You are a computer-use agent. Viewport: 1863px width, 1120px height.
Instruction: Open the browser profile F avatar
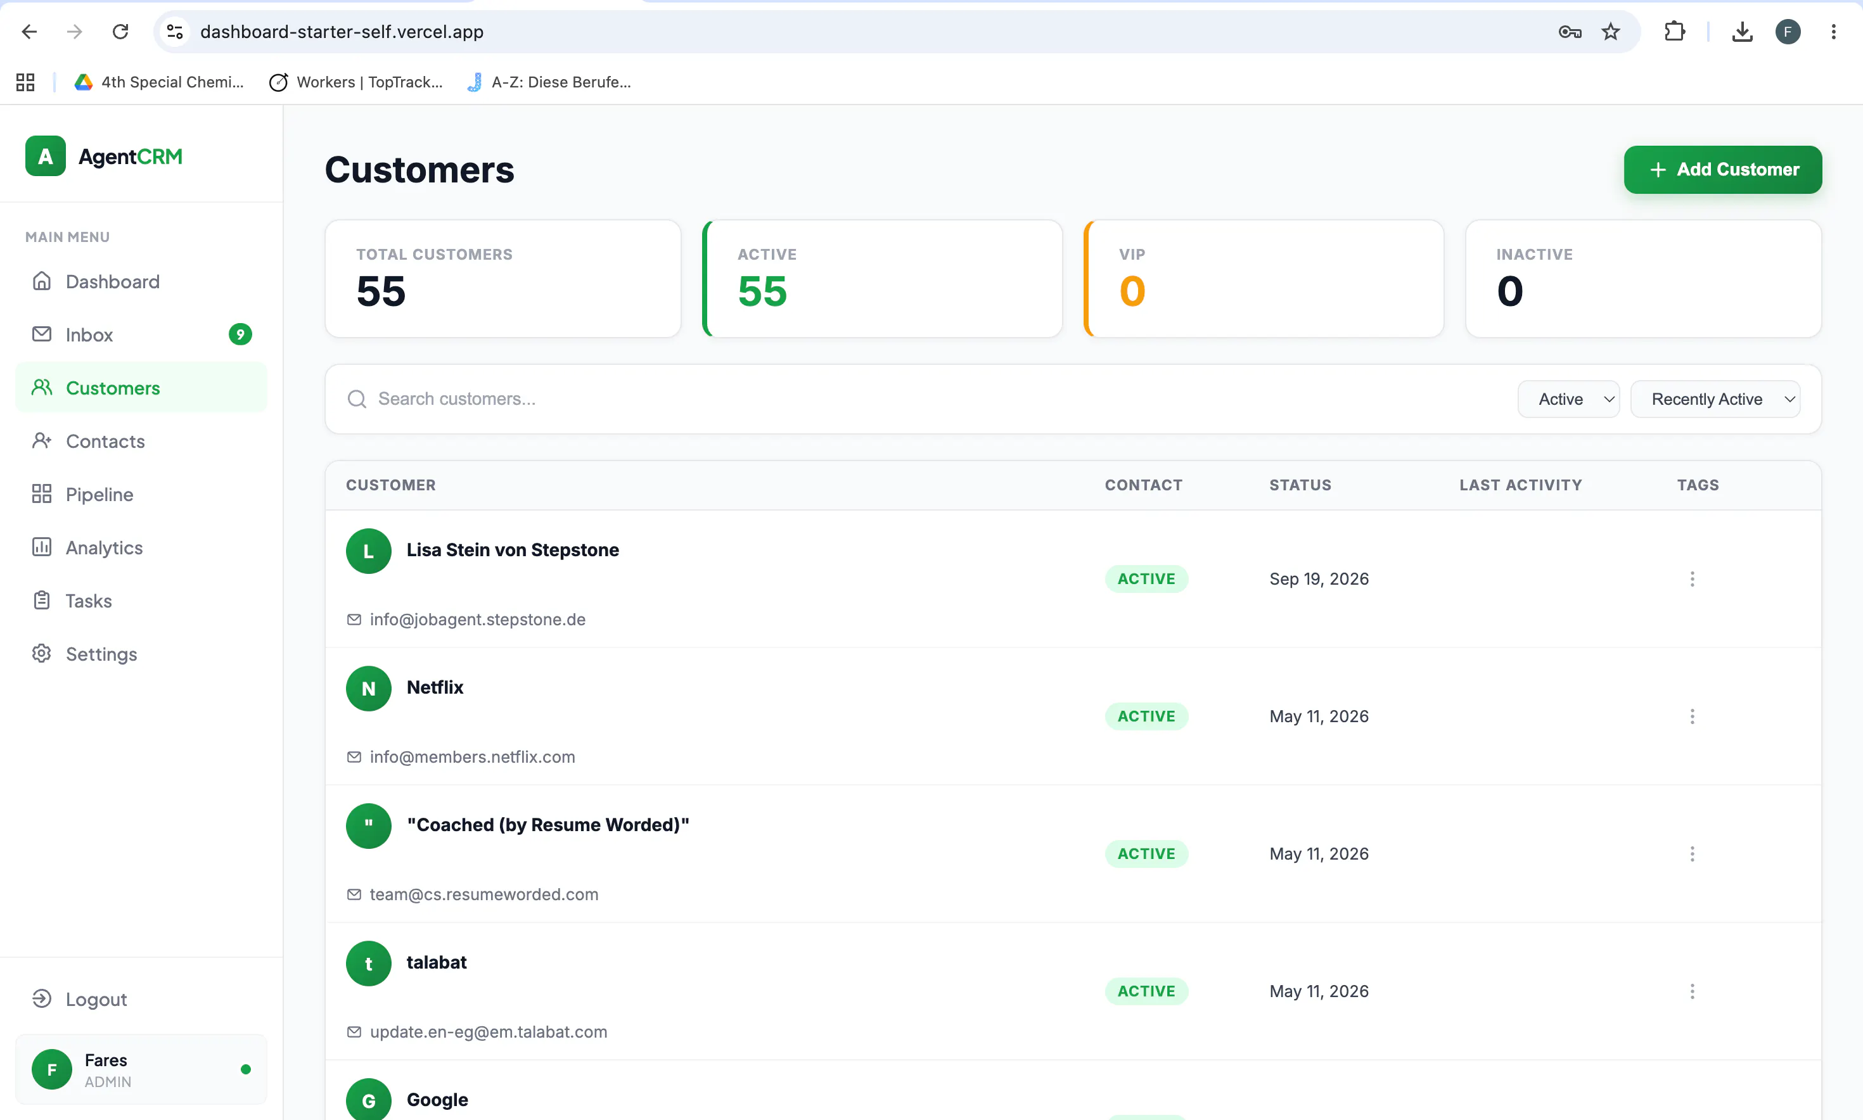click(x=1788, y=32)
